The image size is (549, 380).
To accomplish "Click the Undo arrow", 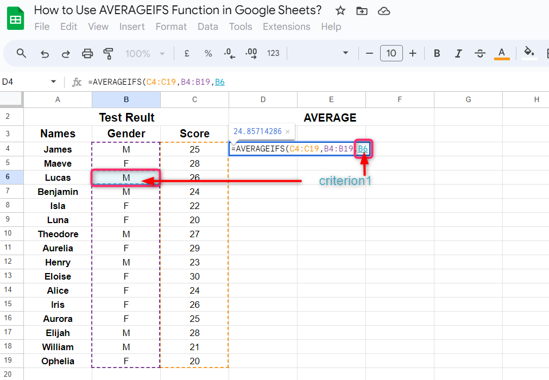I will coord(45,54).
